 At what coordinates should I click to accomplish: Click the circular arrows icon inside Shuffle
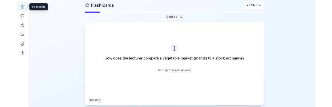[x=249, y=5]
